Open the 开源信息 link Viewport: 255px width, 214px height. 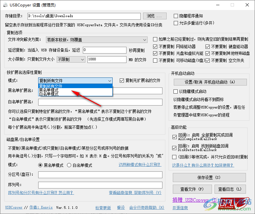pos(180,208)
